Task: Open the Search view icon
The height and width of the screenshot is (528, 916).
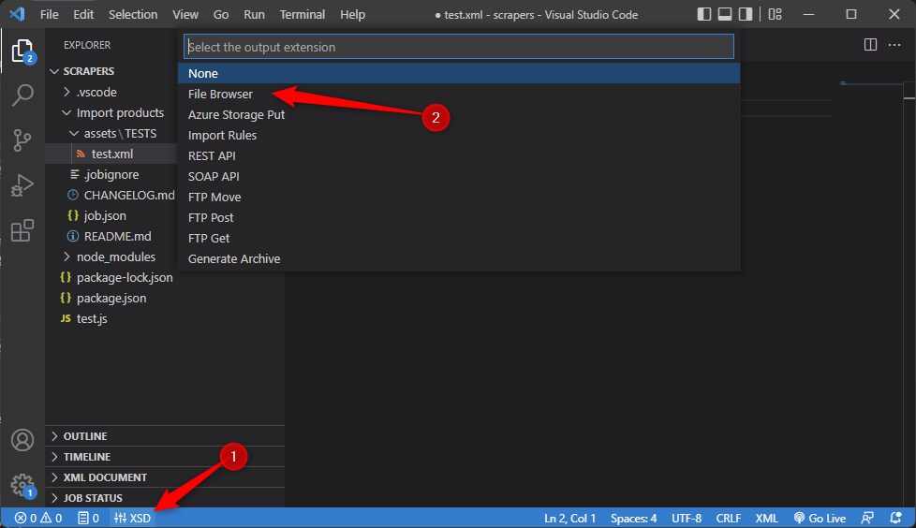Action: click(22, 95)
